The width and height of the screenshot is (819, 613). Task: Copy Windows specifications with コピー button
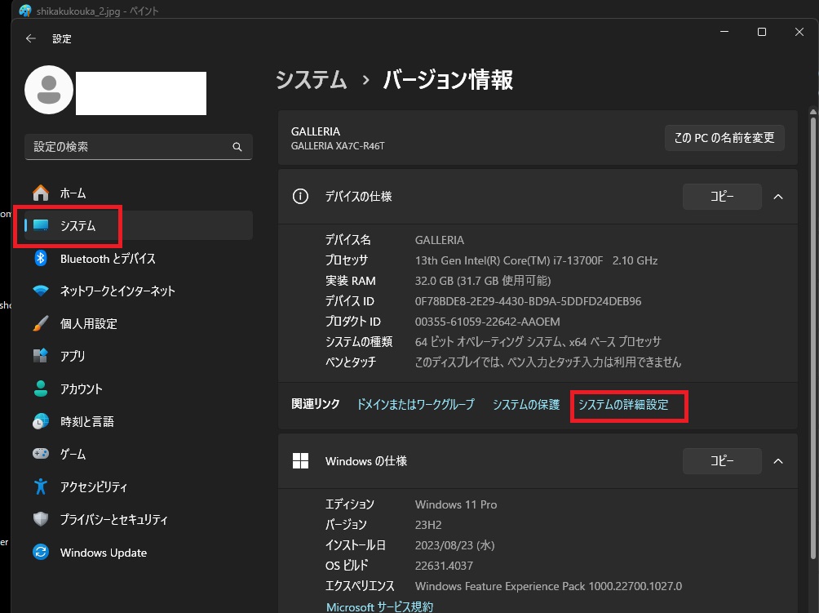(722, 461)
